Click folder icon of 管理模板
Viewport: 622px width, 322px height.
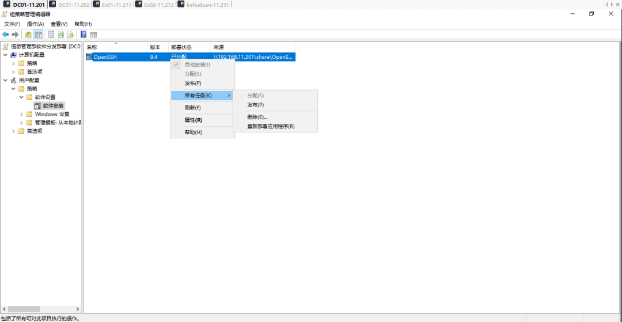(29, 123)
